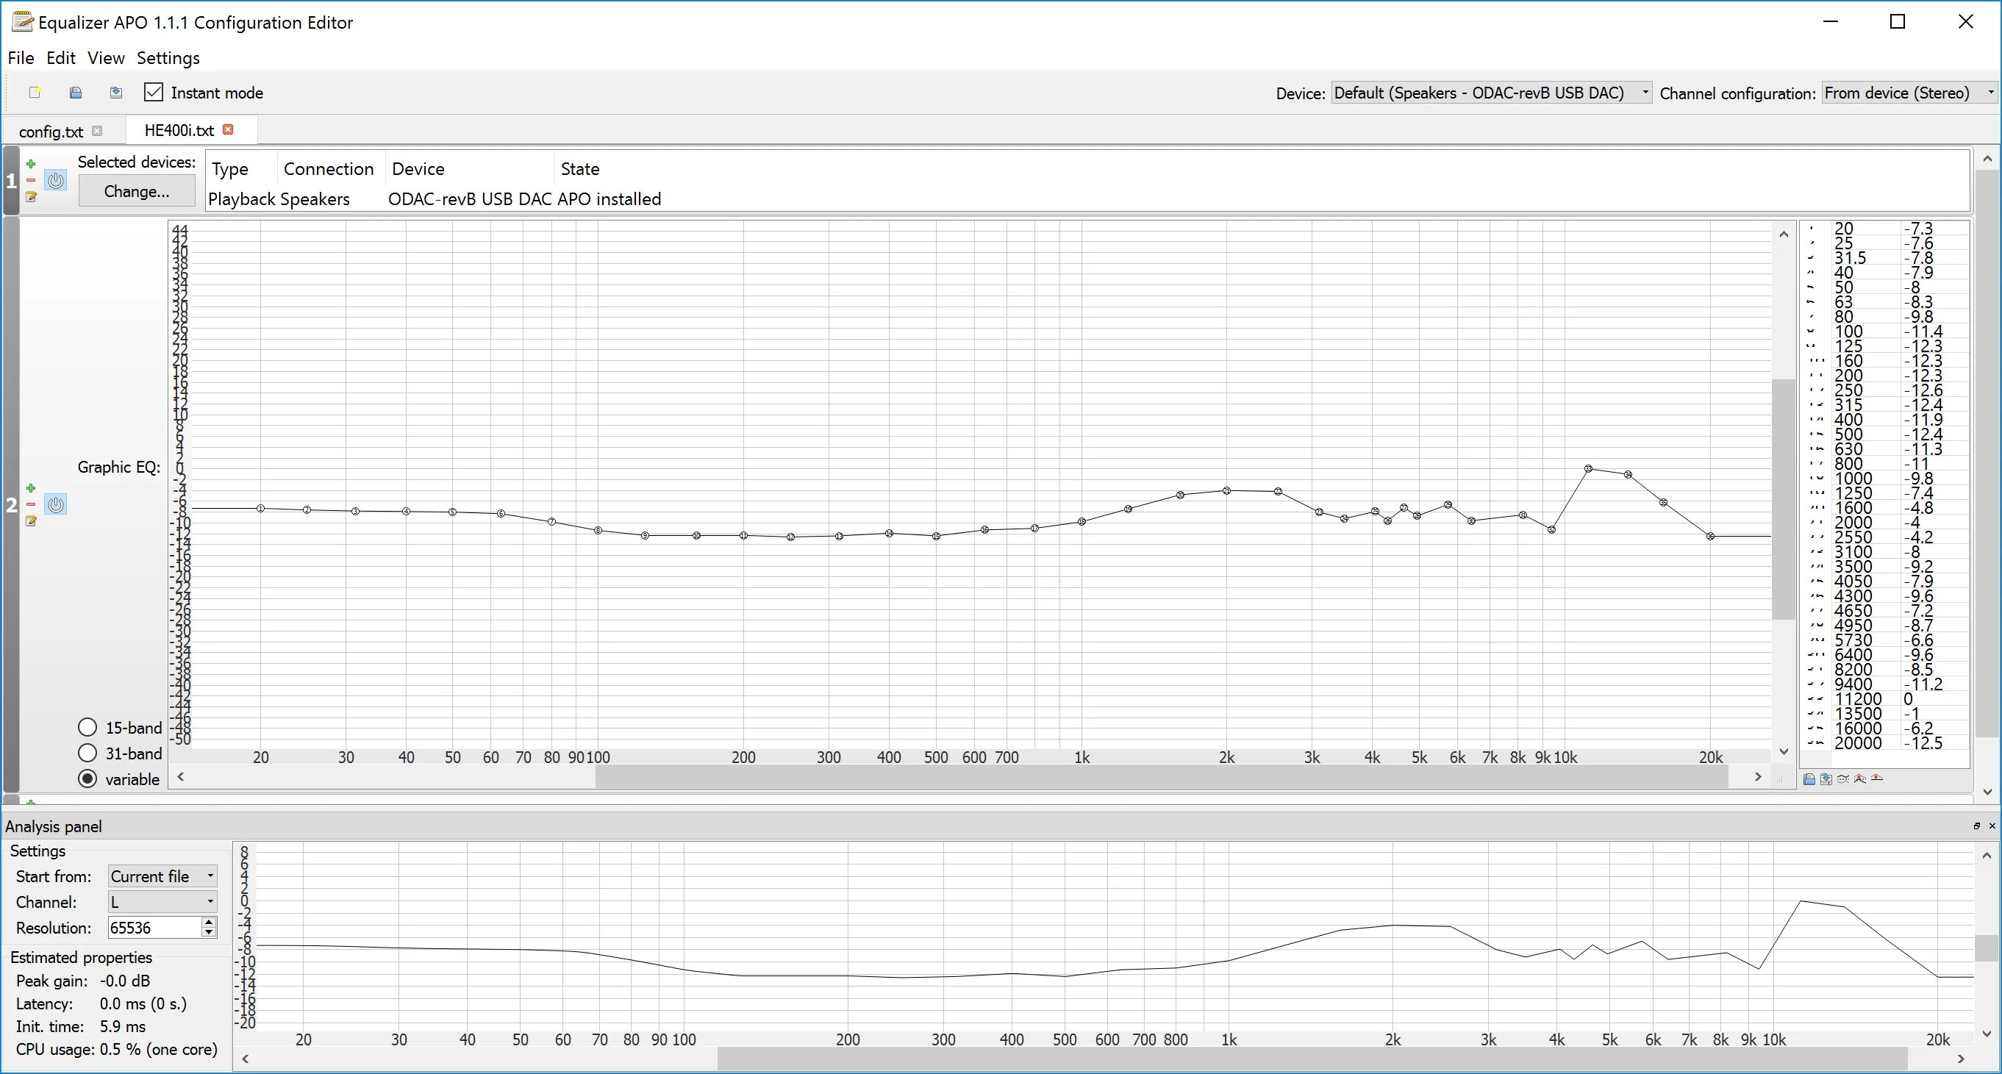
Task: Switch to the config.txt tab
Action: 51,132
